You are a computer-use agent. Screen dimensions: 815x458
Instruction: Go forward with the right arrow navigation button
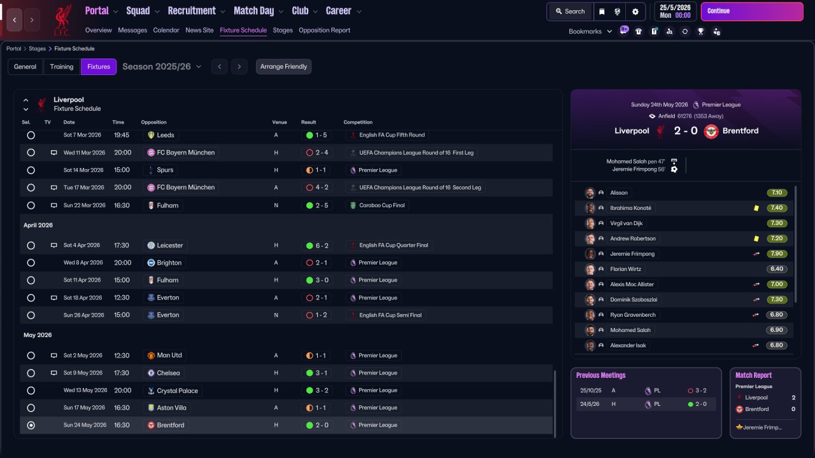pyautogui.click(x=32, y=20)
